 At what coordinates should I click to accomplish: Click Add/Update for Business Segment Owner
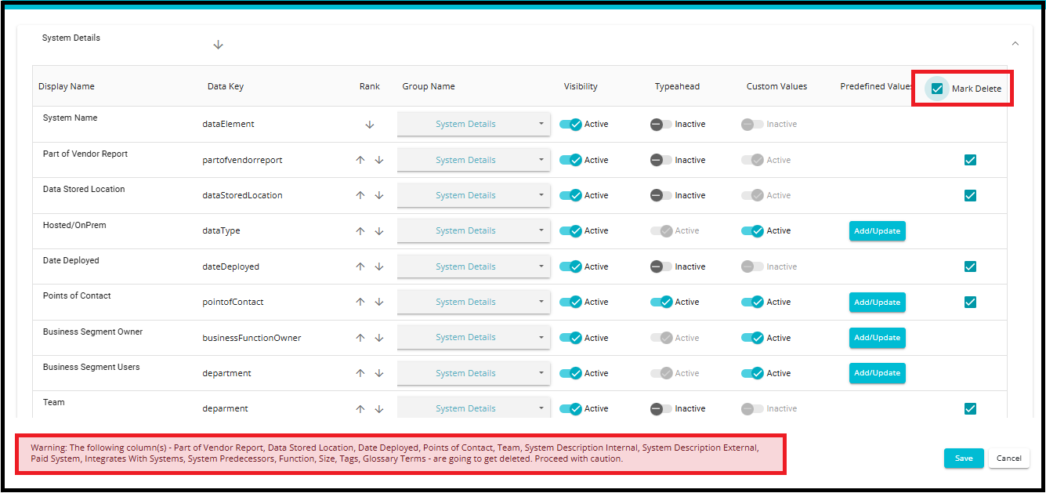click(x=877, y=338)
